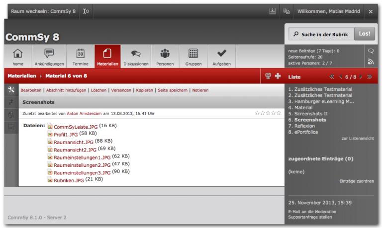Click zur Listenansicht link
The image size is (382, 228).
(358, 139)
